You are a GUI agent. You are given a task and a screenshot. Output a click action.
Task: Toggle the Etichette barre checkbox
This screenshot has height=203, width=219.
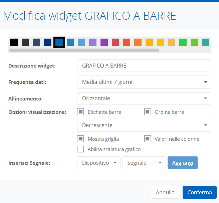tap(80, 112)
